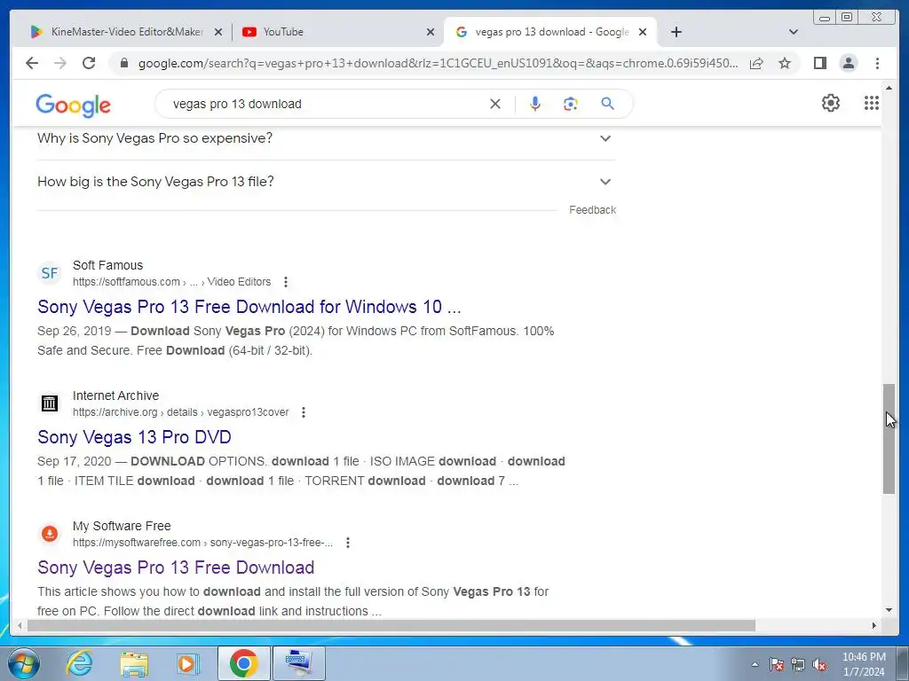The image size is (909, 681).
Task: Click the mysoftwarefree.com URL breadcrumb
Action: tap(203, 543)
